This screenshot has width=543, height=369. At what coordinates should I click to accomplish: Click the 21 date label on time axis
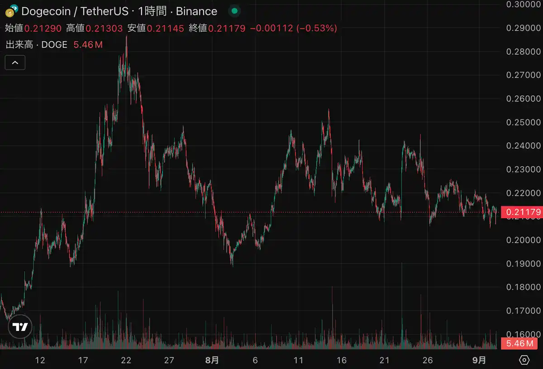tap(385, 360)
